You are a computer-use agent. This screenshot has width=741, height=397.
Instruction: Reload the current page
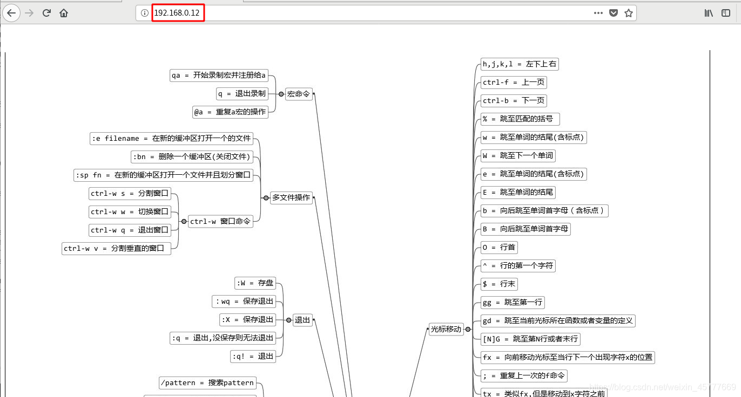[x=47, y=13]
